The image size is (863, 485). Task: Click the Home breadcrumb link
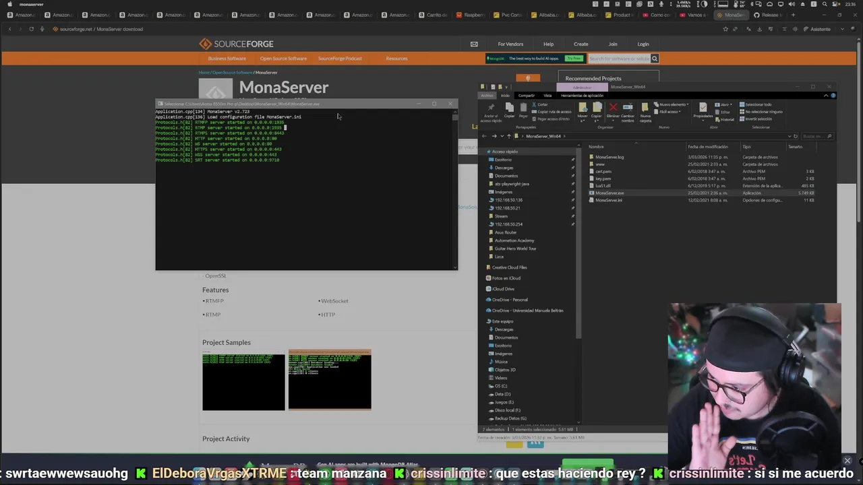[204, 72]
